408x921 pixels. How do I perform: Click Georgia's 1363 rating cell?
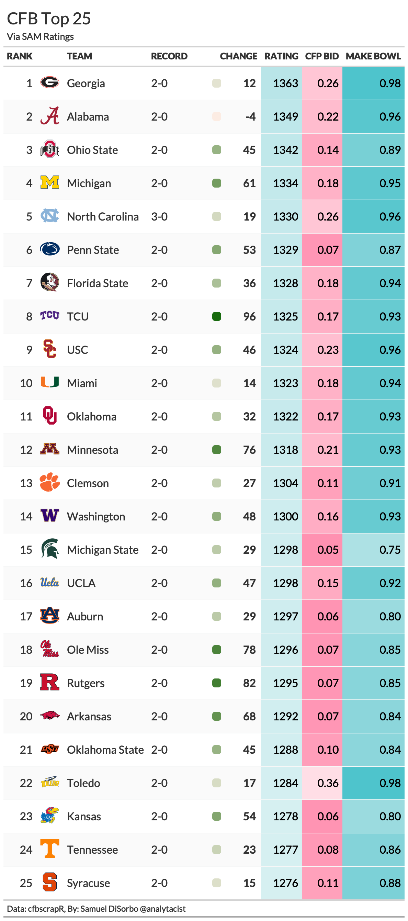tap(281, 83)
